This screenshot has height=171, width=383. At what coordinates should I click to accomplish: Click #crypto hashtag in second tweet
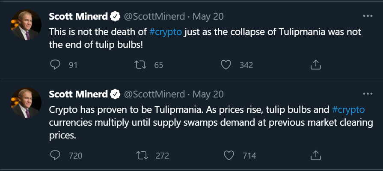(348, 110)
